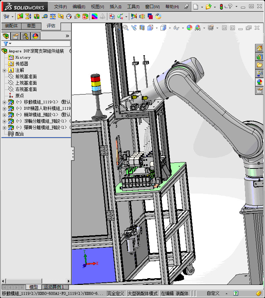Click the View Settings monitor icon
265x298 pixels.
210,28
